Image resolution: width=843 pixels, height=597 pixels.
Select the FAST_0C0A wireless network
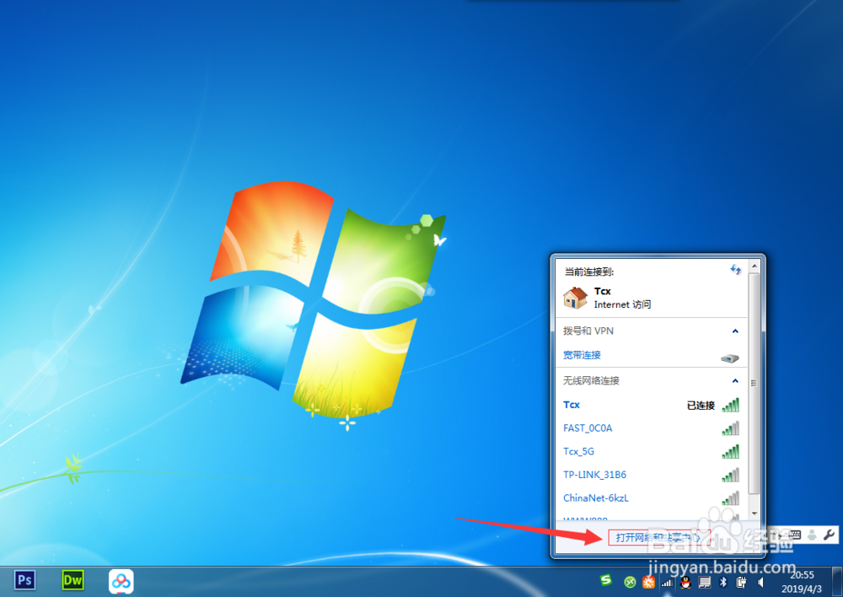click(651, 428)
